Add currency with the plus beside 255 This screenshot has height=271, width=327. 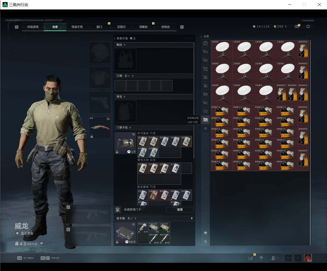[x=286, y=27]
